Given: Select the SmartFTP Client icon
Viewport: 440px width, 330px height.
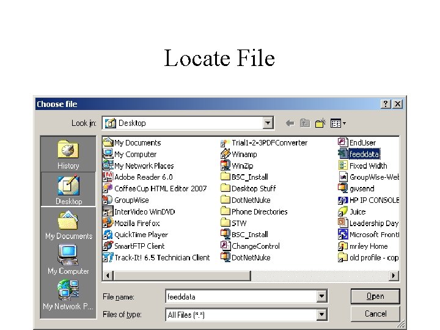Looking at the screenshot, I should (x=108, y=246).
